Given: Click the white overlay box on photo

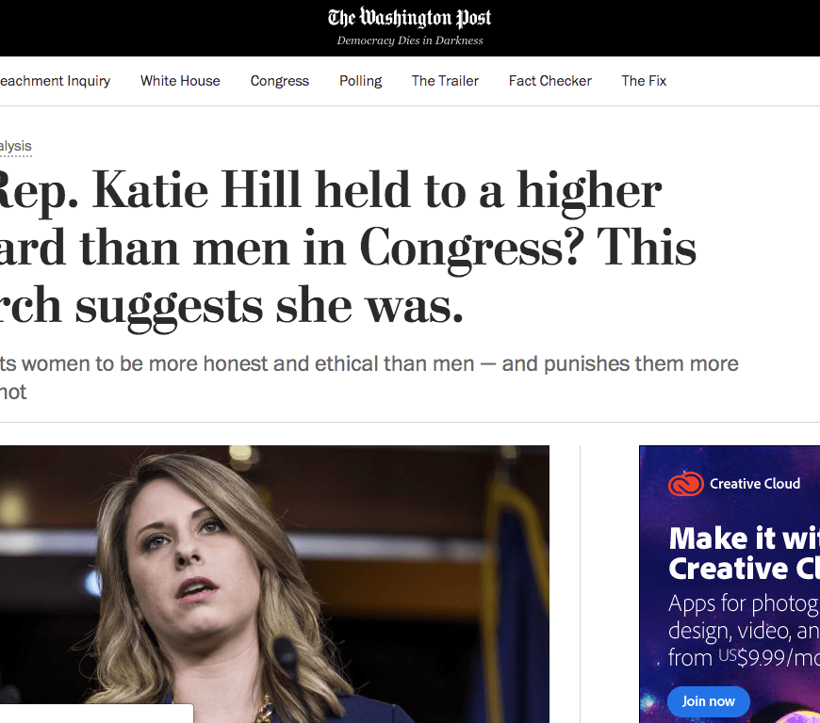Looking at the screenshot, I should (x=94, y=714).
